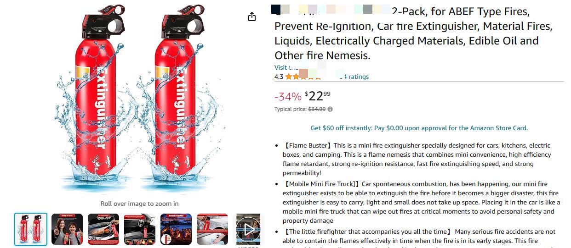Expand the 4.3 rating breakdown
This screenshot has height=248, width=571.
[279, 77]
